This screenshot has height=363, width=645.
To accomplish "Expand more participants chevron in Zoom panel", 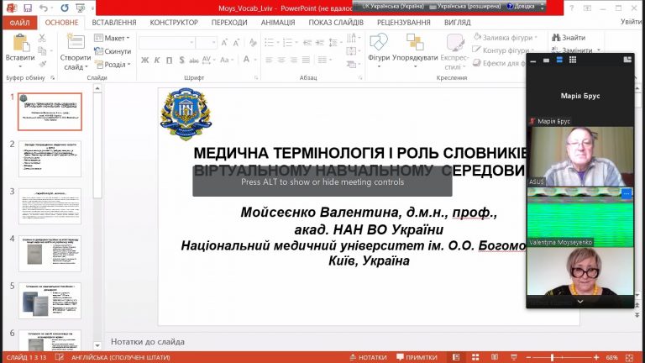I will 580,302.
